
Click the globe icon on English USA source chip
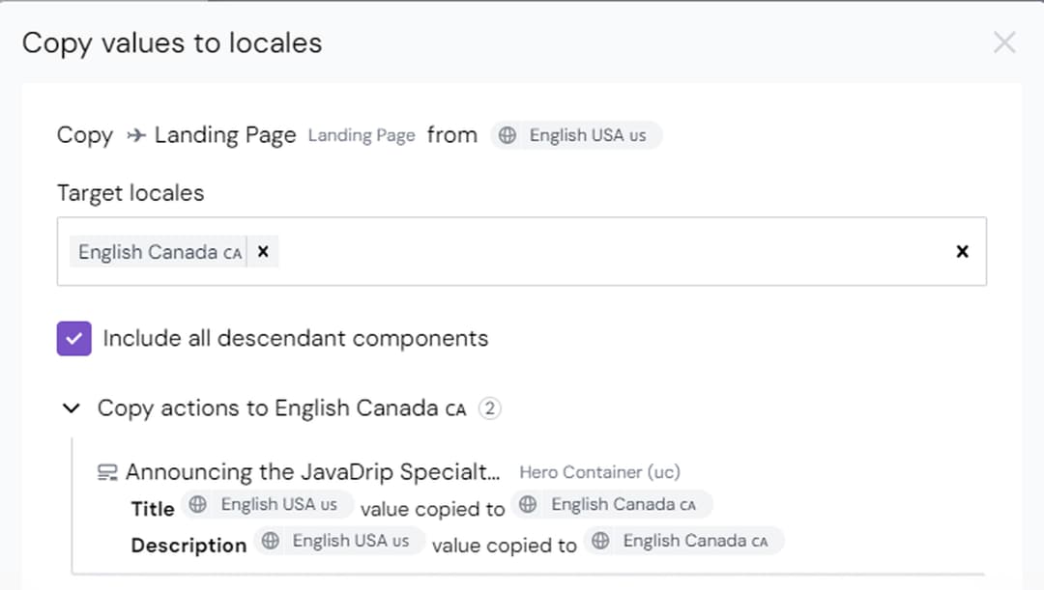[x=507, y=135]
